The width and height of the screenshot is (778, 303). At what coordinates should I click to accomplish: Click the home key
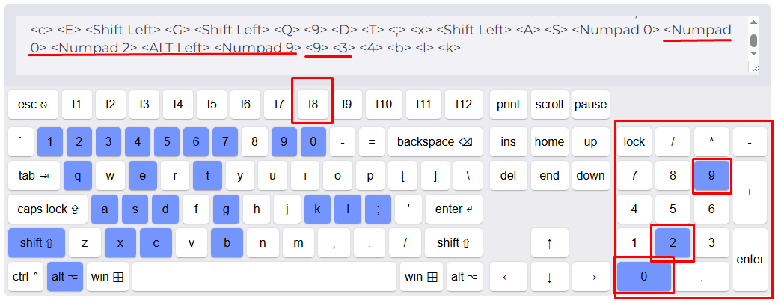click(549, 142)
